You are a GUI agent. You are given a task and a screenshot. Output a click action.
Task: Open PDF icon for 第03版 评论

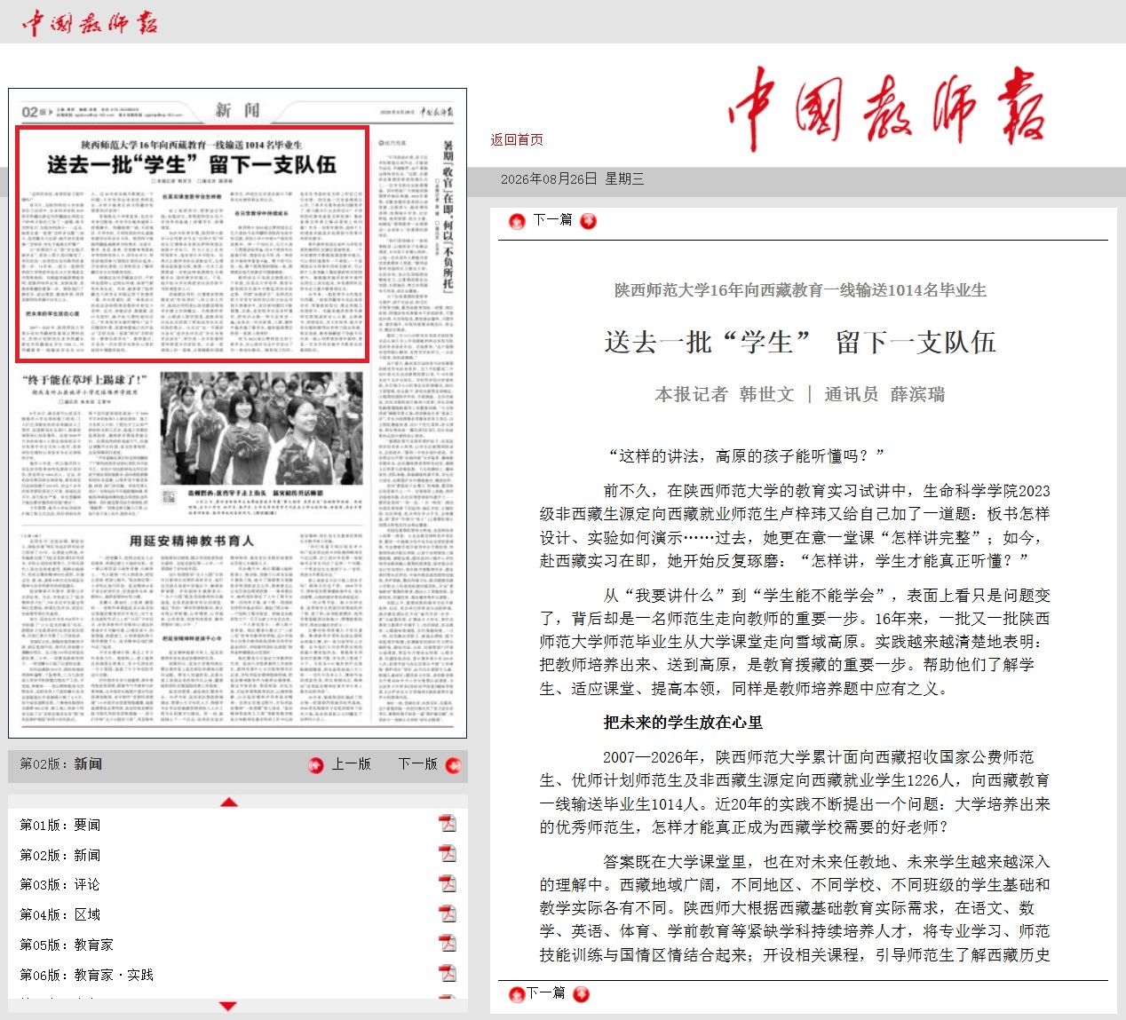[x=448, y=882]
